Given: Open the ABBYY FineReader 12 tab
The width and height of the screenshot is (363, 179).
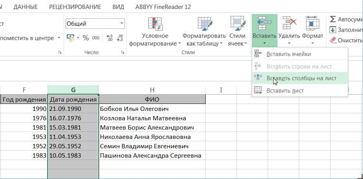Looking at the screenshot, I should (163, 7).
